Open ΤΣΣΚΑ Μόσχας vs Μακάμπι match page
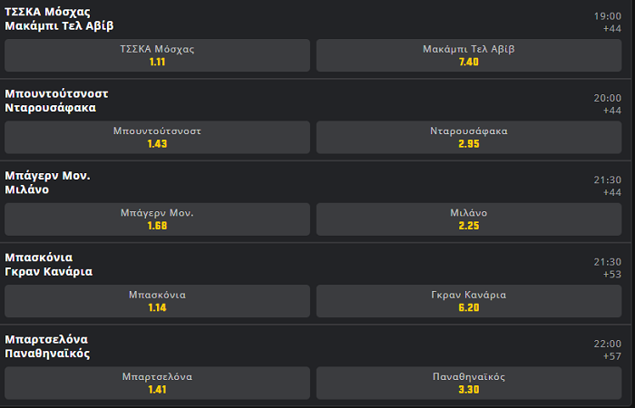The width and height of the screenshot is (635, 408). click(x=59, y=19)
